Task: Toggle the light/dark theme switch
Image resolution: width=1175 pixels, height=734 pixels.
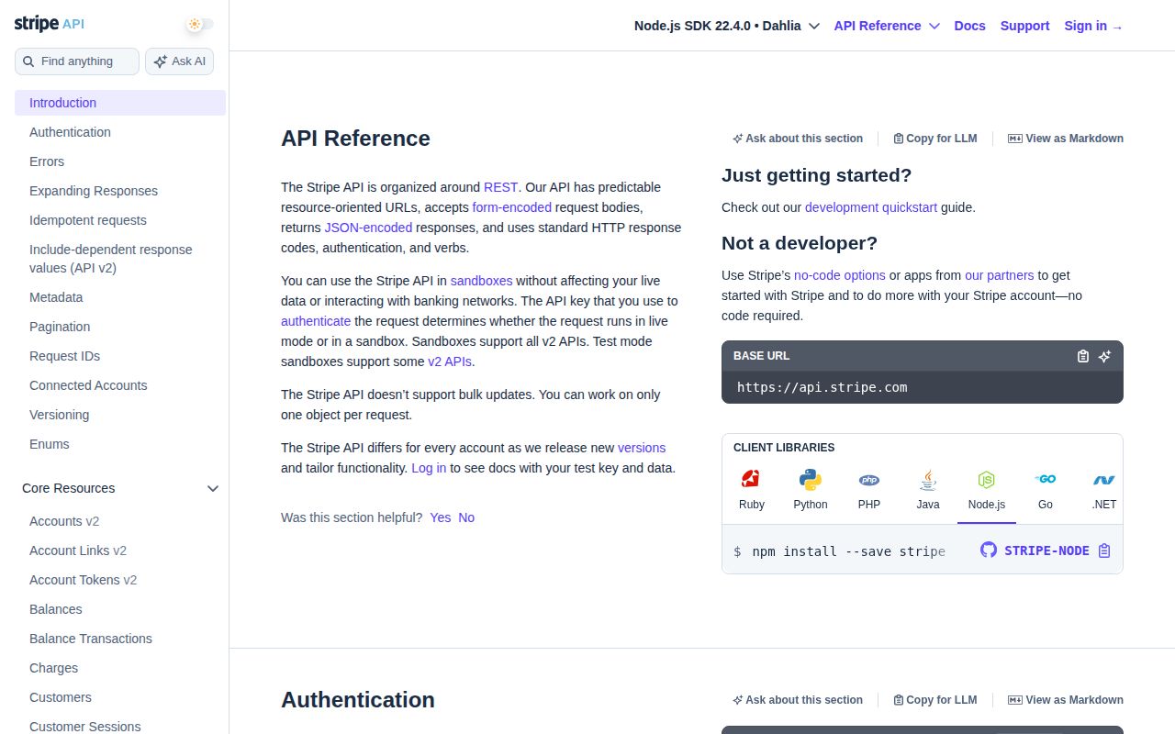Action: [x=199, y=25]
